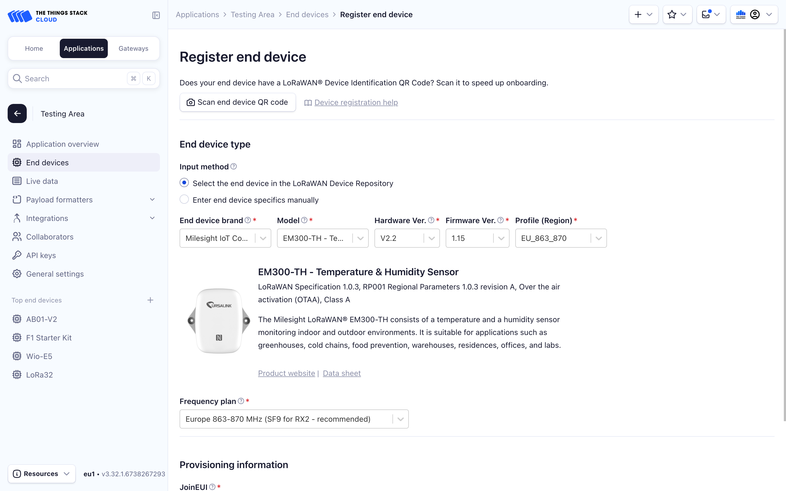Open General settings from the sidebar
786x491 pixels.
(x=55, y=274)
